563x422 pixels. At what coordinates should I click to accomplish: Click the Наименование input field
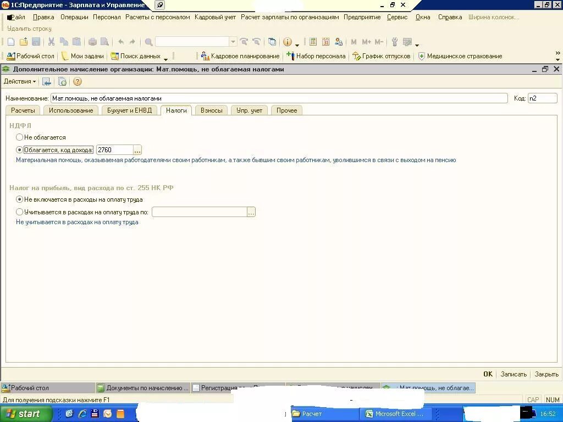click(279, 98)
